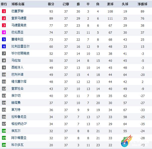
Task: Click the green rank 20 badge
Action: tap(4, 145)
